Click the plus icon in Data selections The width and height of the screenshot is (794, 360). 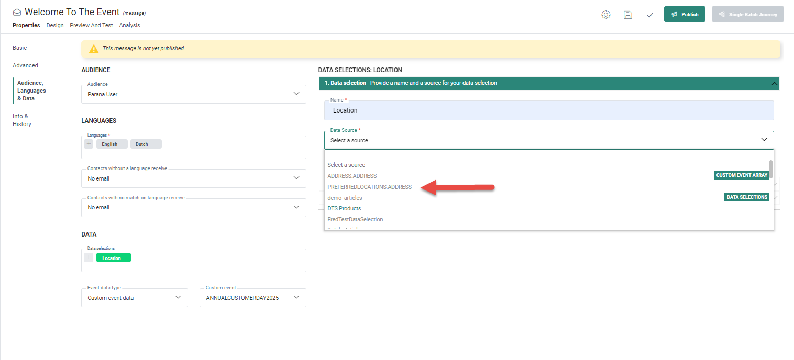89,257
